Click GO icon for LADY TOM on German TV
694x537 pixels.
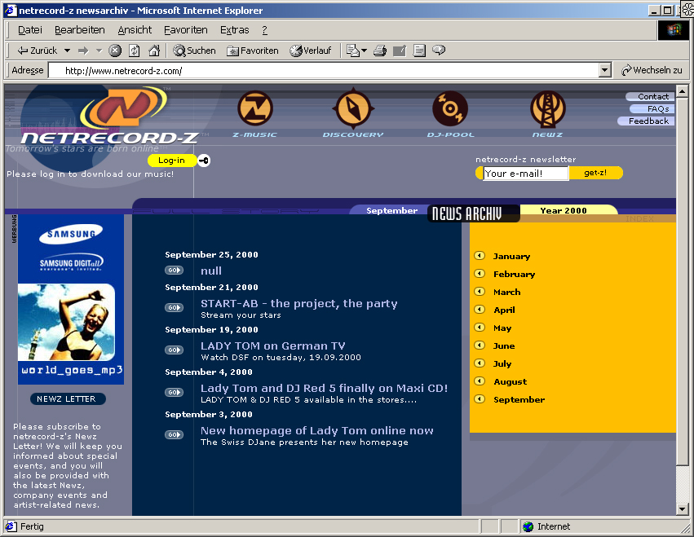[174, 350]
